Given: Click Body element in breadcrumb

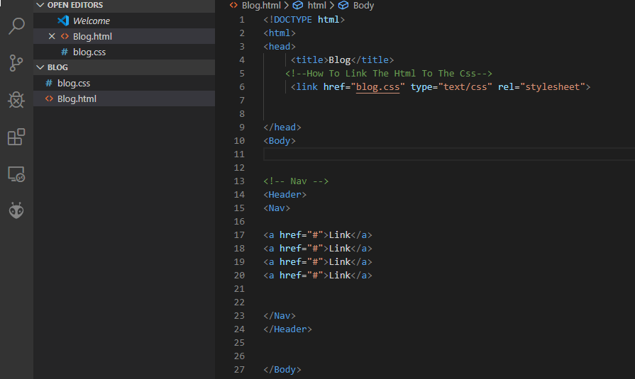Looking at the screenshot, I should click(363, 6).
